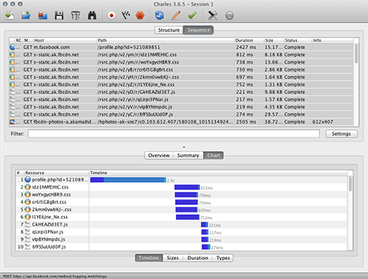Open Tools wrench and screwdriver icon
The width and height of the screenshot is (368, 279).
(x=213, y=15)
